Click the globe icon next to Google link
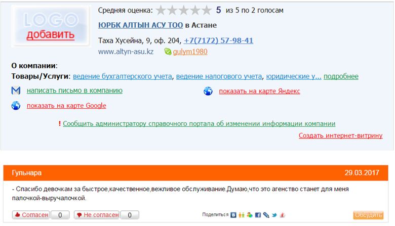 (16, 106)
